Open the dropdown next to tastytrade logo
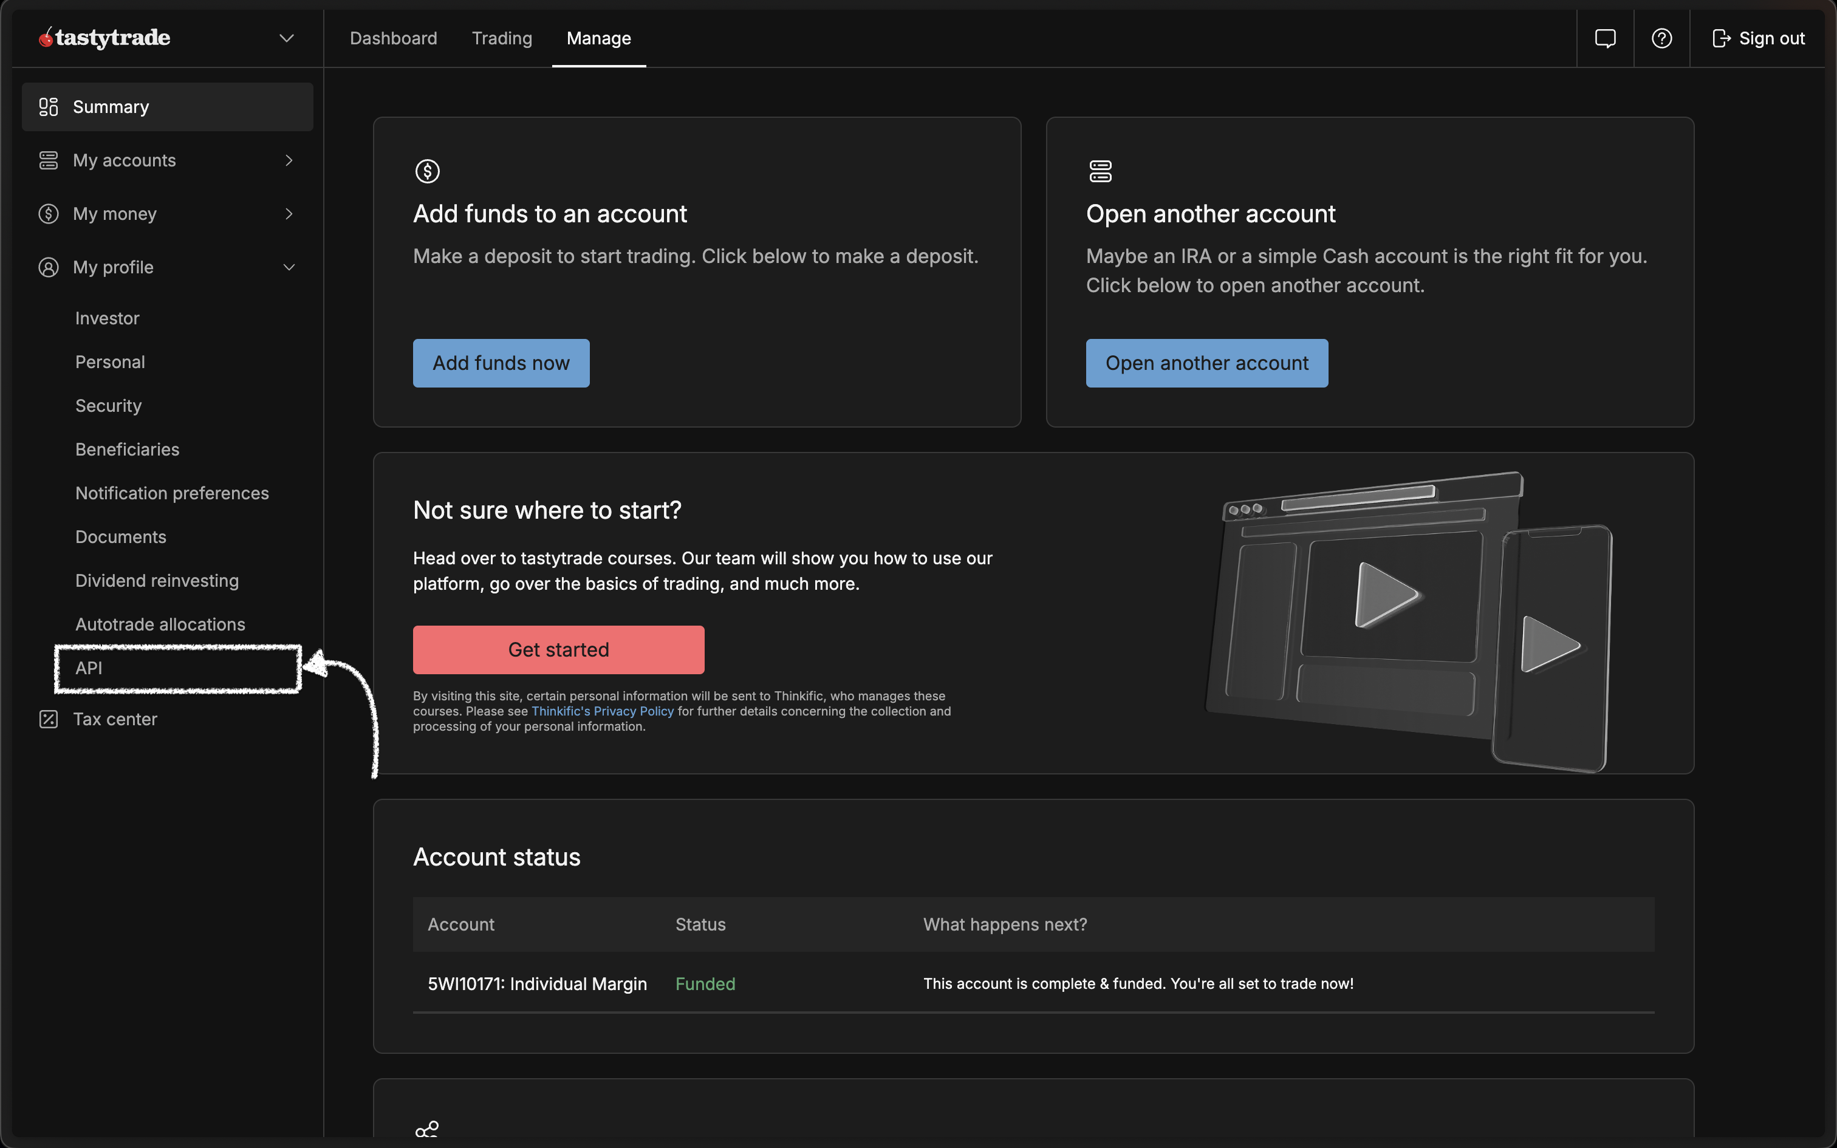 click(286, 37)
